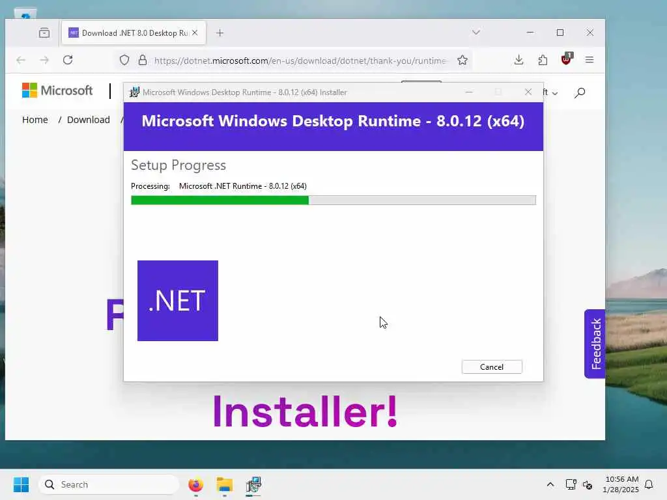The width and height of the screenshot is (667, 500).
Task: Open the Windows Start menu
Action: tap(21, 484)
